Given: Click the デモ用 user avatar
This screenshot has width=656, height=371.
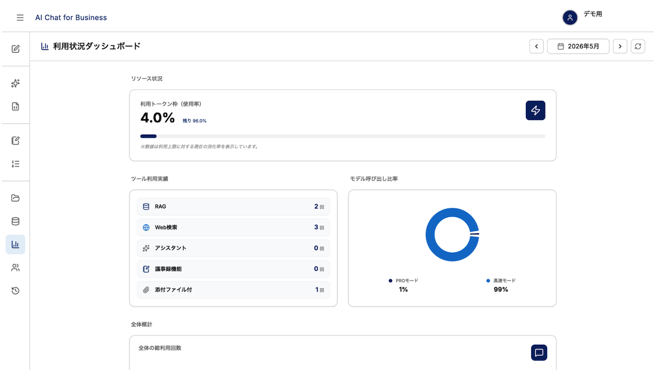Looking at the screenshot, I should click(570, 18).
